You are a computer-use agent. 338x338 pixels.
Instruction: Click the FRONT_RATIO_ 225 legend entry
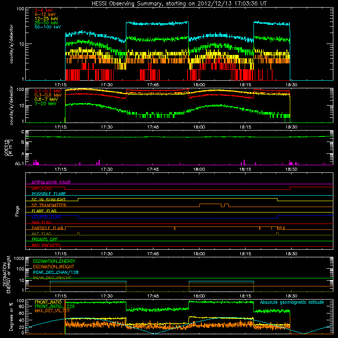tap(55, 306)
